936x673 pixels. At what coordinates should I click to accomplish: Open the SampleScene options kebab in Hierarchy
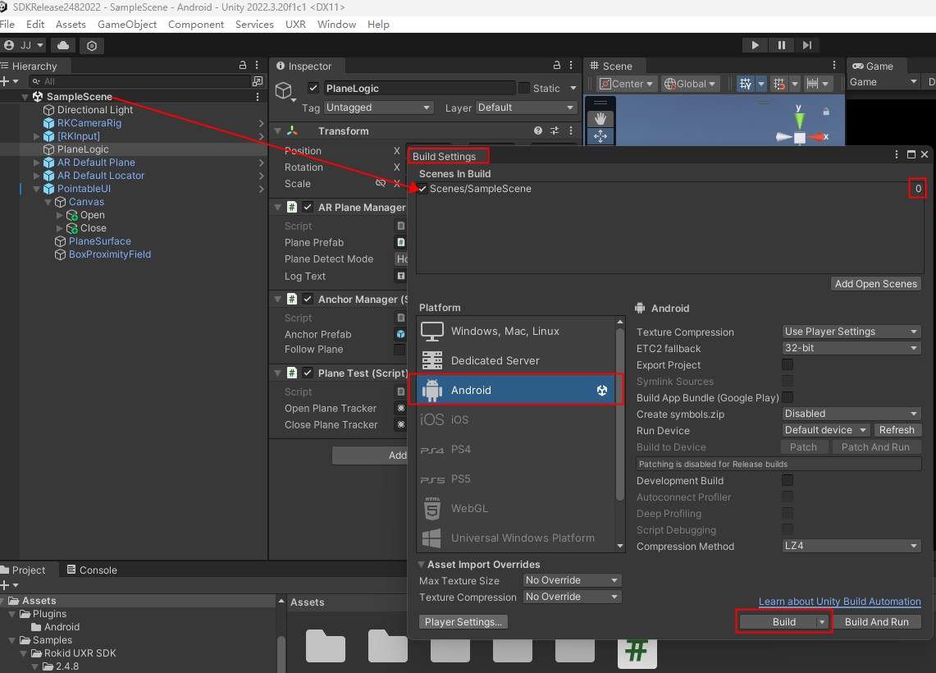point(258,97)
